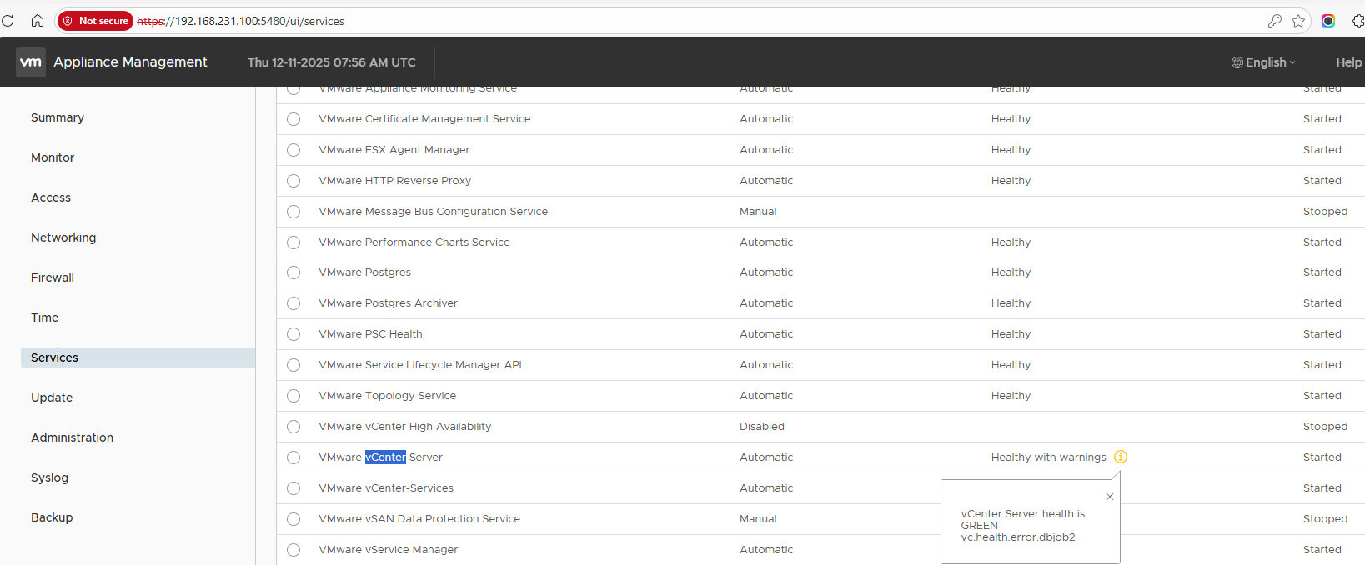This screenshot has height=565, width=1365.
Task: Click the browser home icon
Action: tap(38, 21)
